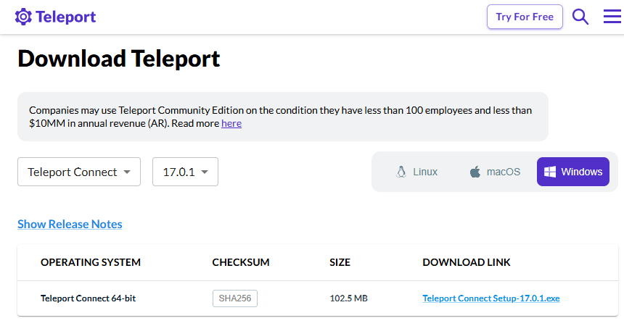Select the Windows tab
Image resolution: width=624 pixels, height=326 pixels.
click(x=573, y=172)
